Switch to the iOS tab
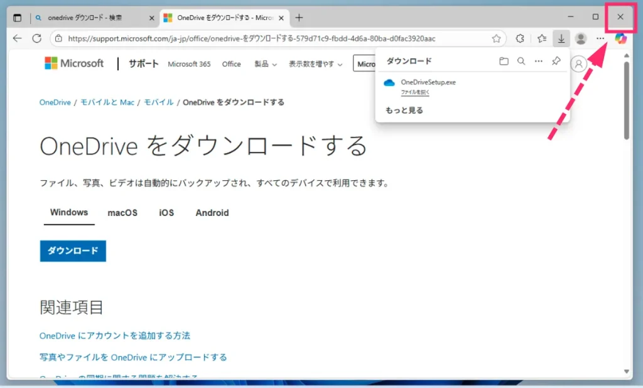Viewport: 643px width, 388px height. click(166, 213)
